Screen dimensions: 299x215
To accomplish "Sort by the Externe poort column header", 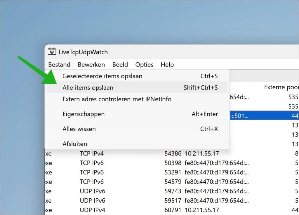I will 281,87.
